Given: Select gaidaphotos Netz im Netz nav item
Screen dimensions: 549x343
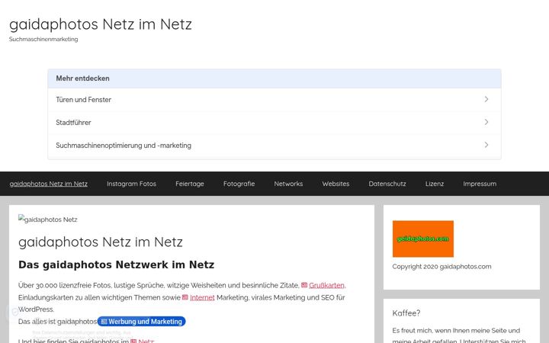Looking at the screenshot, I should pos(49,184).
